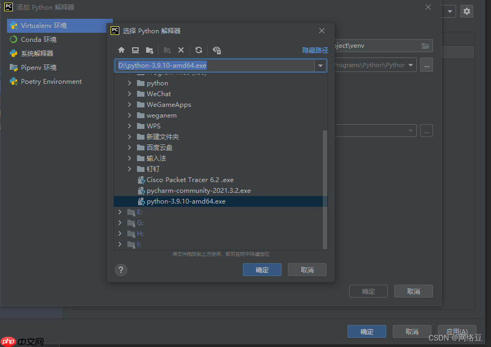Image resolution: width=491 pixels, height=347 pixels.
Task: Expand the I: drive node
Action: (x=120, y=244)
